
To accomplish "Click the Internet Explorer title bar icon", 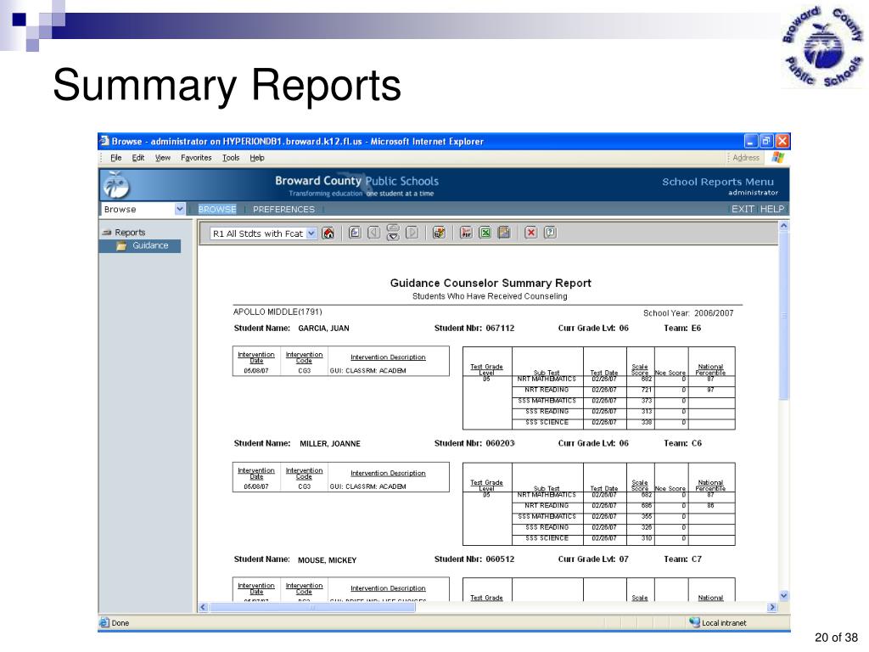I will [104, 142].
